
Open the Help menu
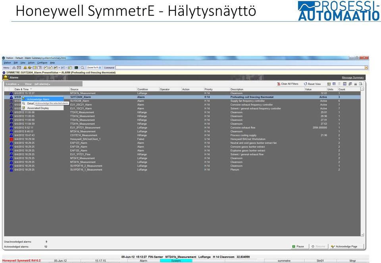[x=52, y=63]
